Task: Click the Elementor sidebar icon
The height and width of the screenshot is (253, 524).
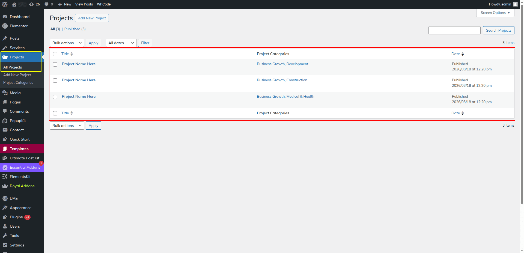Action: (x=5, y=26)
